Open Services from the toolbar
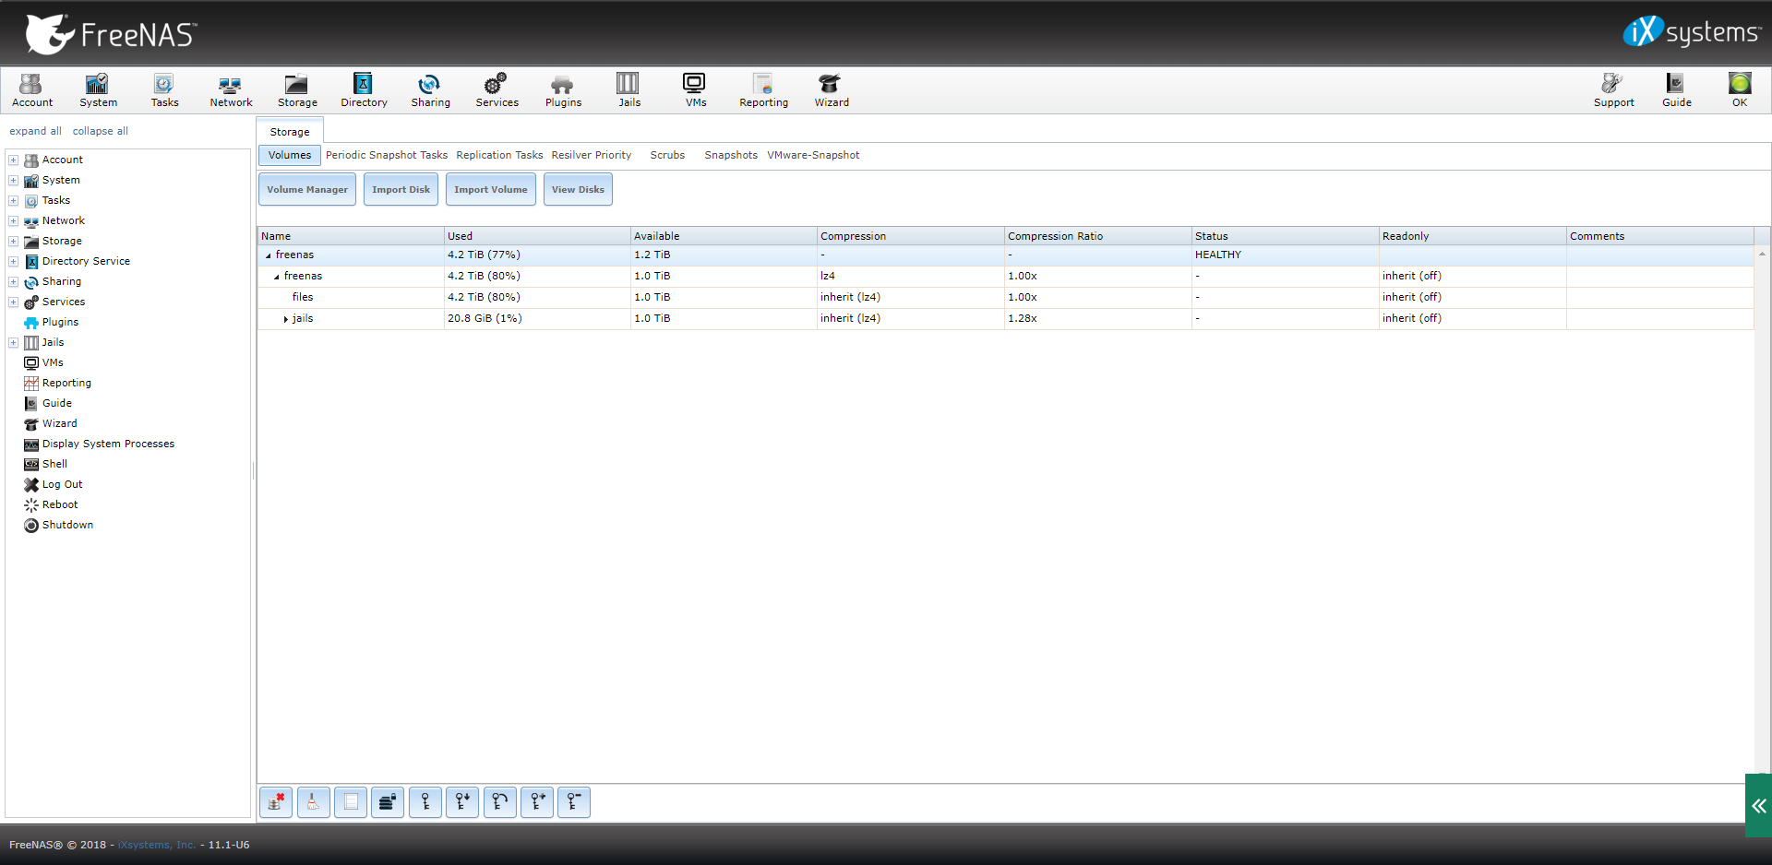Viewport: 1772px width, 865px height. tap(497, 90)
